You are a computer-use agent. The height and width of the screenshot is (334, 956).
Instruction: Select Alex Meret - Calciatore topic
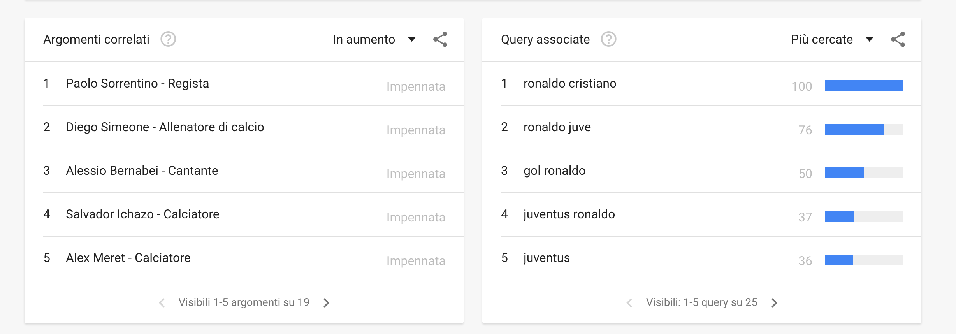(128, 258)
